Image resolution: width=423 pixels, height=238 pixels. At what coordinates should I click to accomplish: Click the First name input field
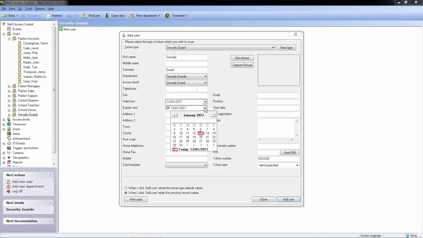(186, 57)
